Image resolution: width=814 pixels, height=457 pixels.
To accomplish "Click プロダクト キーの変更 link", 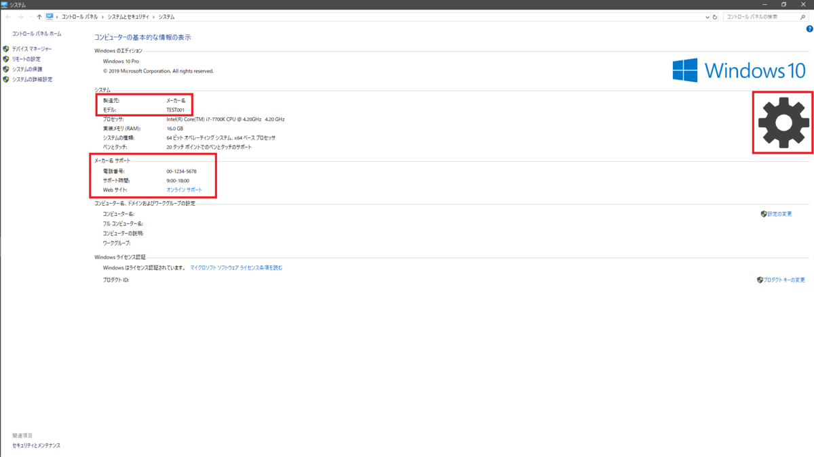I will pos(784,280).
